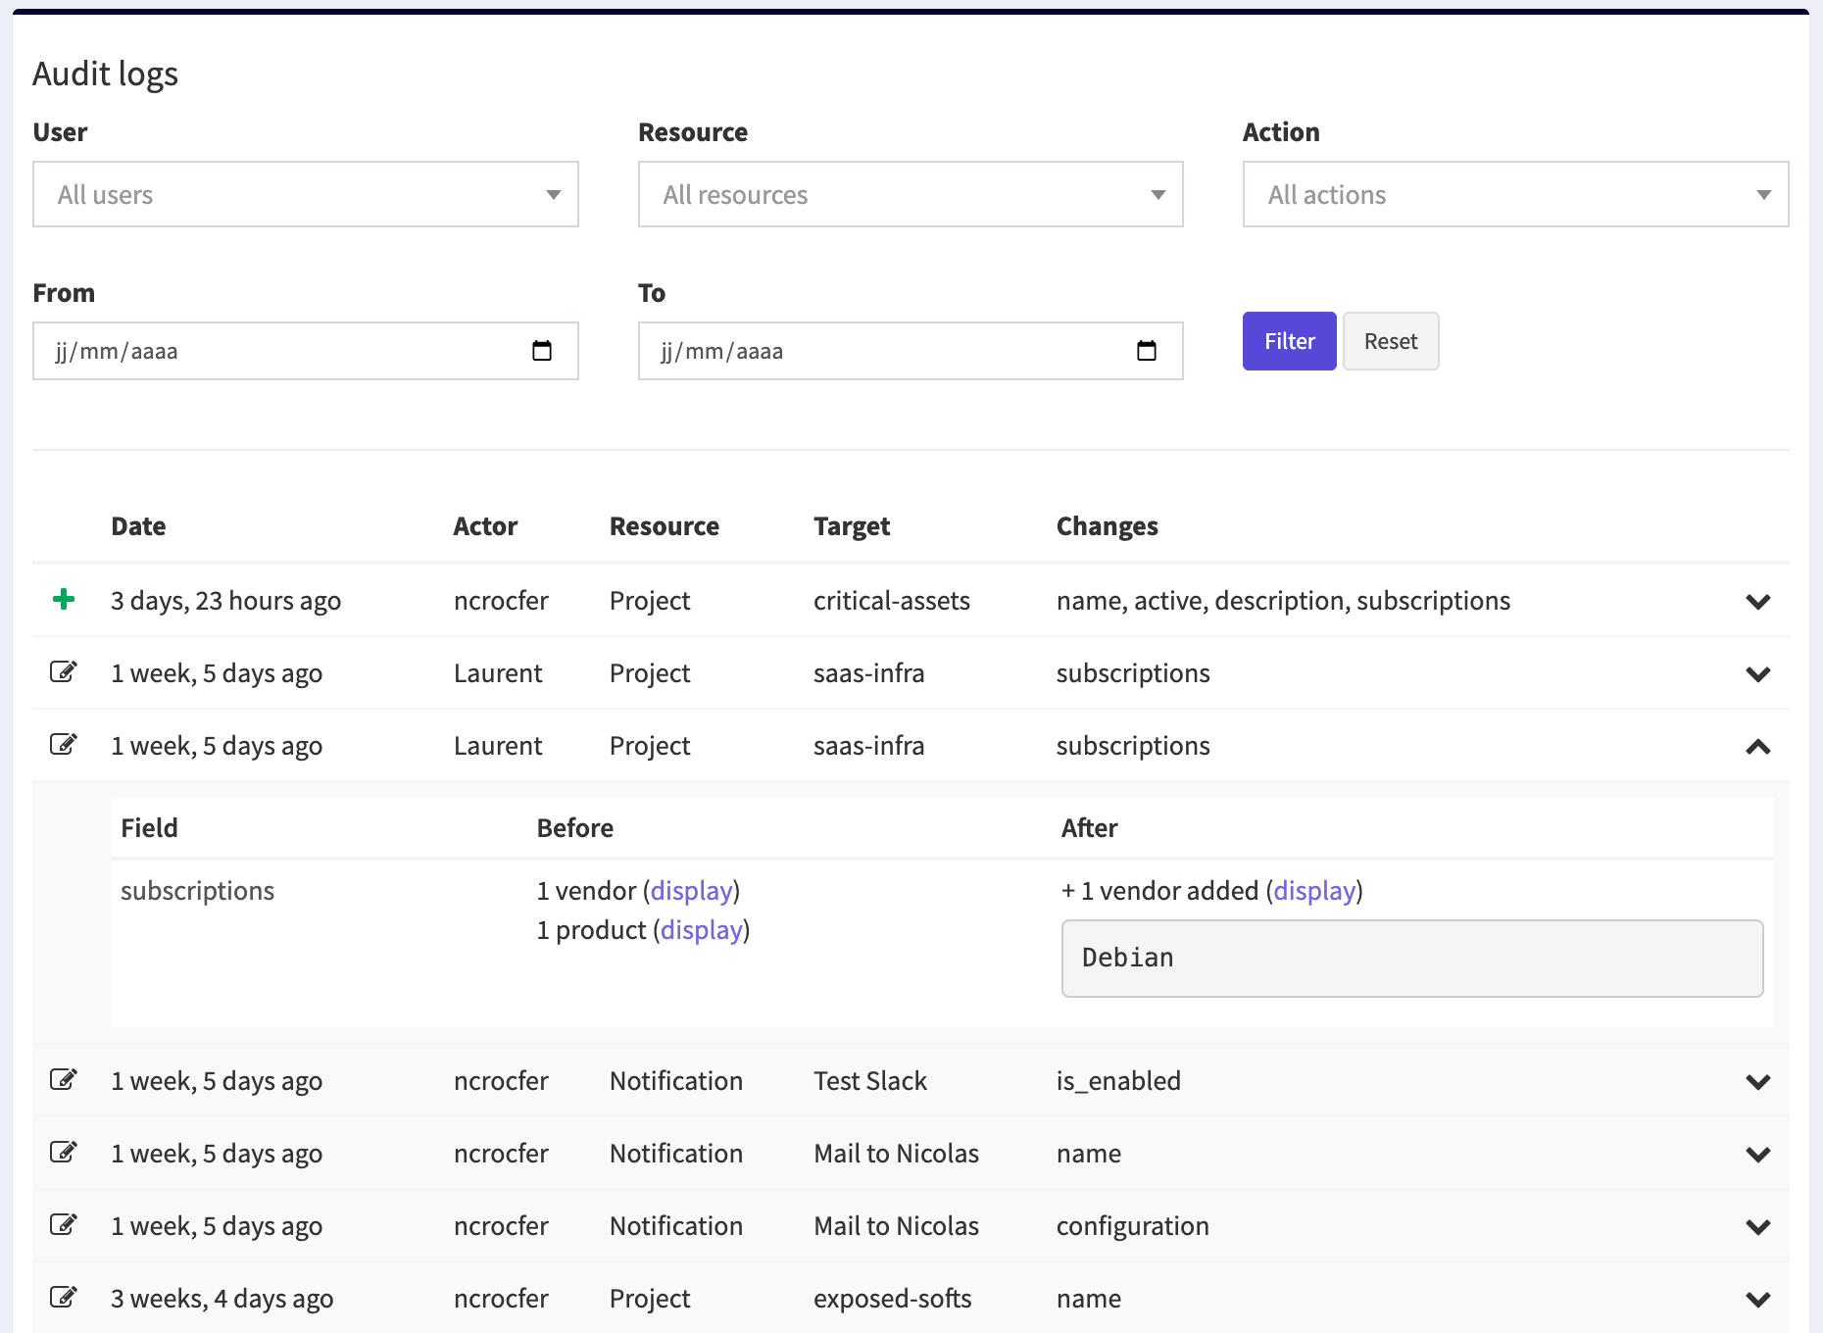Open the All resources dropdown
The image size is (1823, 1333).
pyautogui.click(x=910, y=194)
